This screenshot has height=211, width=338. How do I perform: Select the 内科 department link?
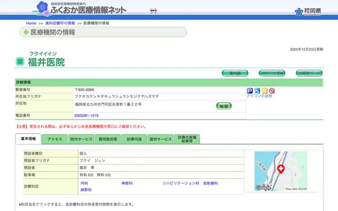tap(84, 183)
